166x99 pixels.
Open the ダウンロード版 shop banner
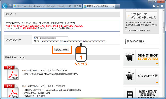[141, 76]
